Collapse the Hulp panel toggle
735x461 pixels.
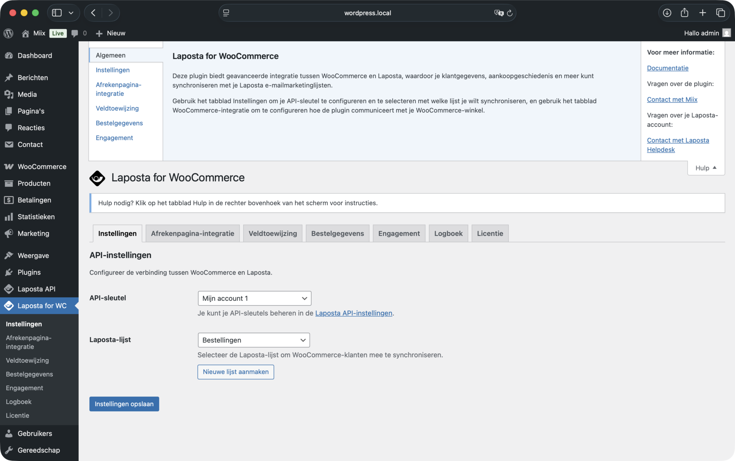(706, 168)
